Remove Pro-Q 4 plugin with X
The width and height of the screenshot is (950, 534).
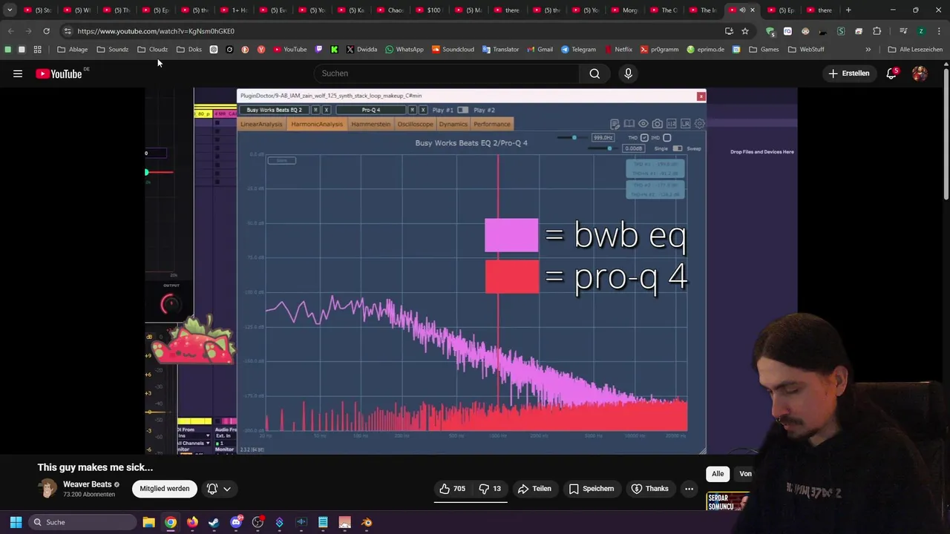point(423,110)
